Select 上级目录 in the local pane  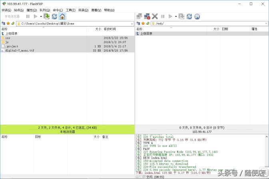point(68,34)
